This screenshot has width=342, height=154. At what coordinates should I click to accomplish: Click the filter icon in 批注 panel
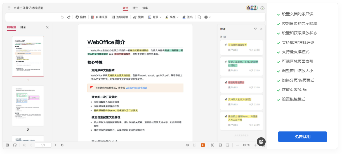pyautogui.click(x=255, y=29)
